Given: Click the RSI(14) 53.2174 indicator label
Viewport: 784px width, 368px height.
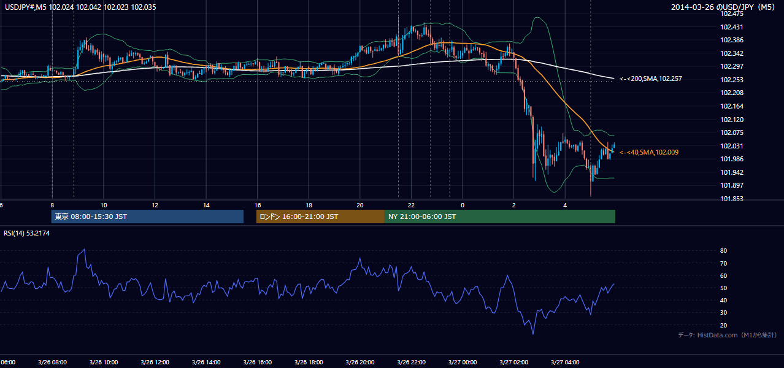Looking at the screenshot, I should 27,233.
